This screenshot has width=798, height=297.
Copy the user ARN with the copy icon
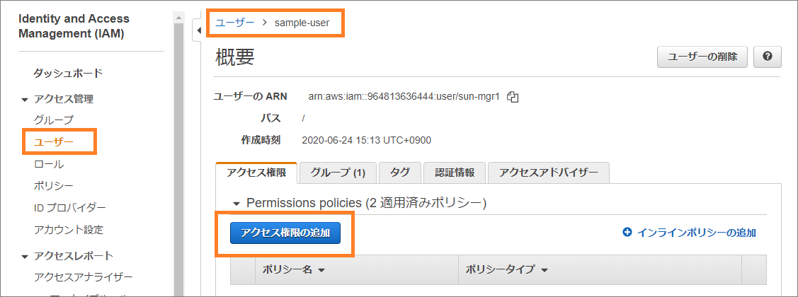(513, 97)
